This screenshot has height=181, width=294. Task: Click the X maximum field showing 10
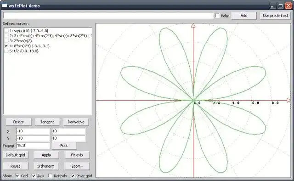[x=68, y=131]
